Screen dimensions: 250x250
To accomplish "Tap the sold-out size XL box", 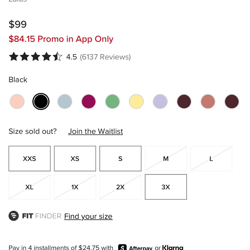I will point(29,187).
